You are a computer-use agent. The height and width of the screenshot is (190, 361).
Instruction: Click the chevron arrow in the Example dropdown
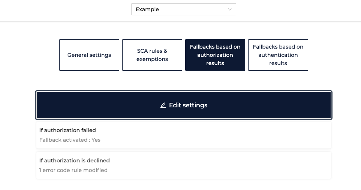pyautogui.click(x=229, y=9)
